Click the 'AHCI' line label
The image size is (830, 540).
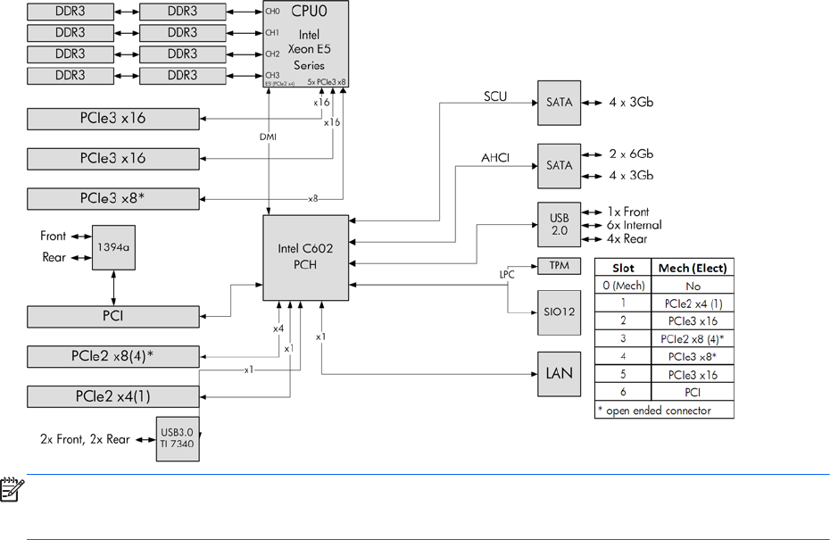[495, 158]
